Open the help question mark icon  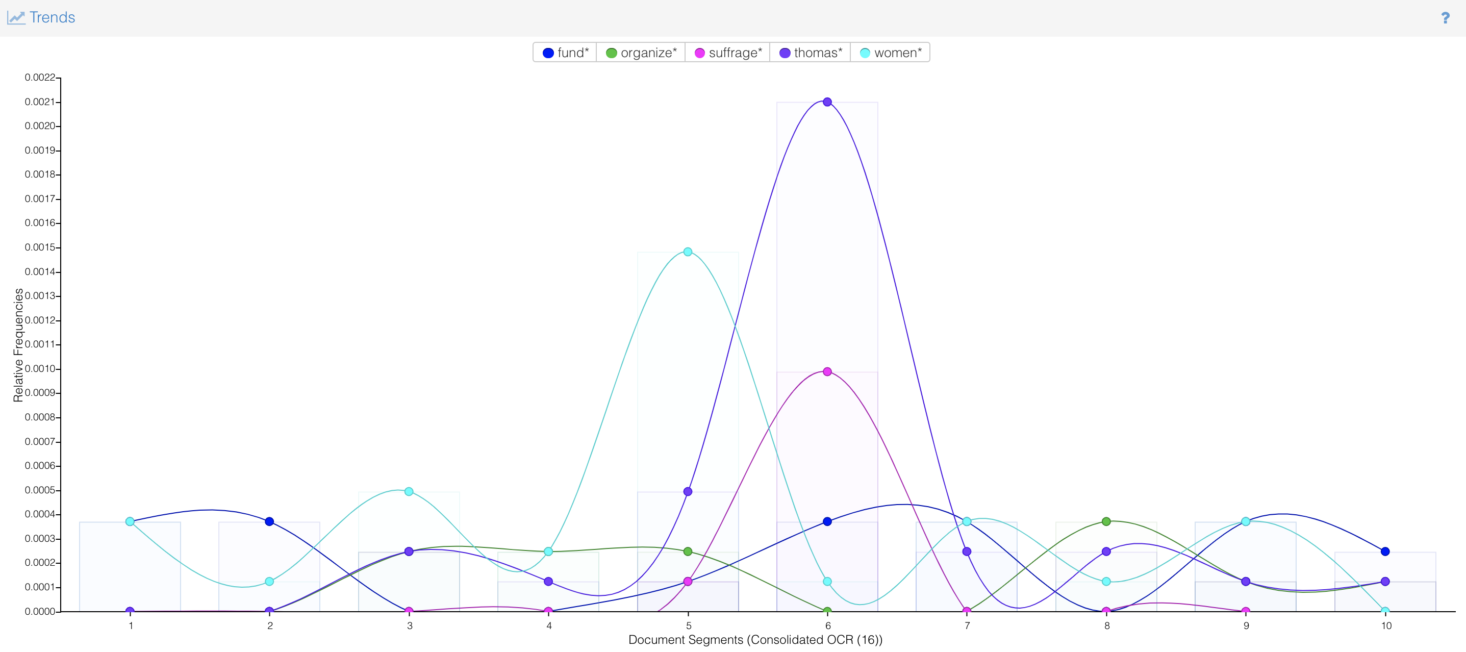tap(1445, 18)
